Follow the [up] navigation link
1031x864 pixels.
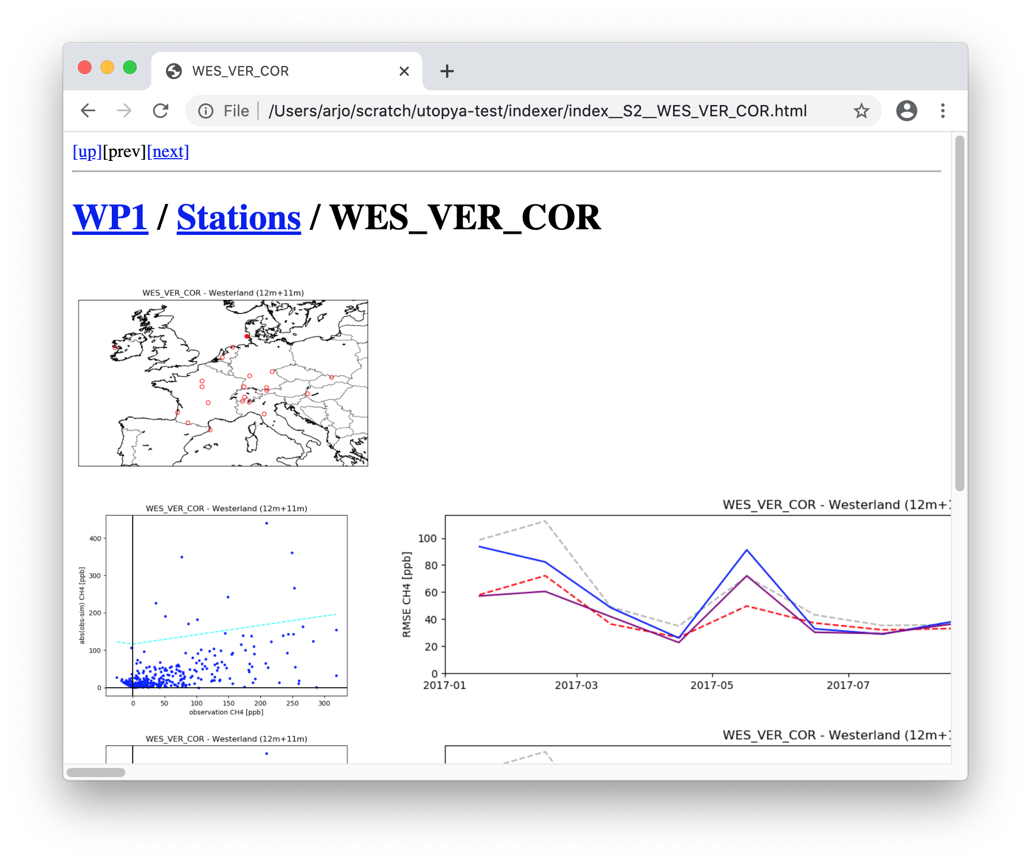point(87,151)
